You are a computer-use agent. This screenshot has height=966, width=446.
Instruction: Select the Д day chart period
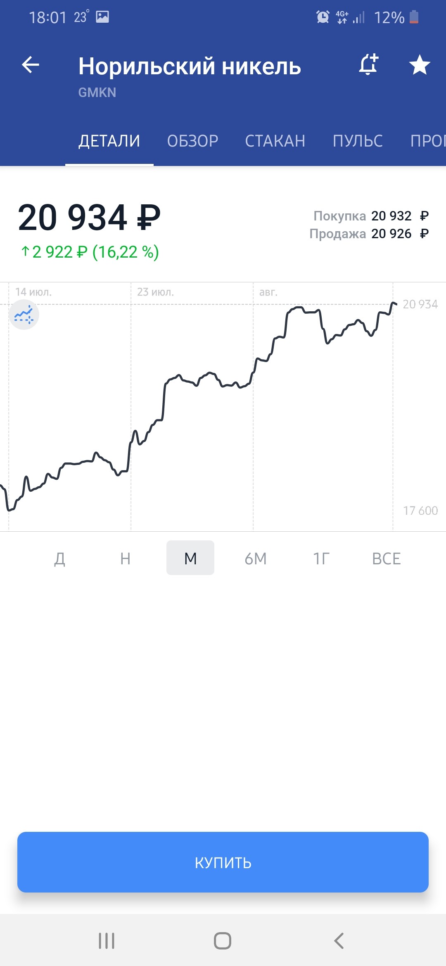[60, 559]
